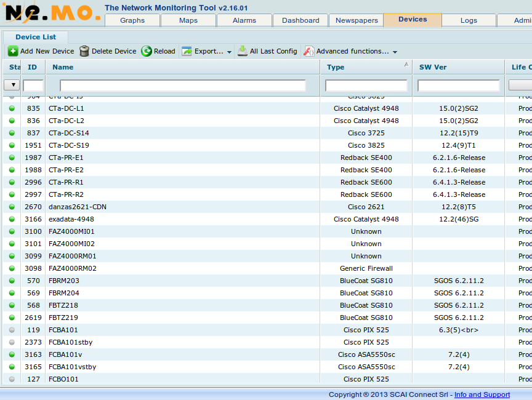The width and height of the screenshot is (532, 400).
Task: Click the green status dot for CTa-PR-R2
Action: 12,194
